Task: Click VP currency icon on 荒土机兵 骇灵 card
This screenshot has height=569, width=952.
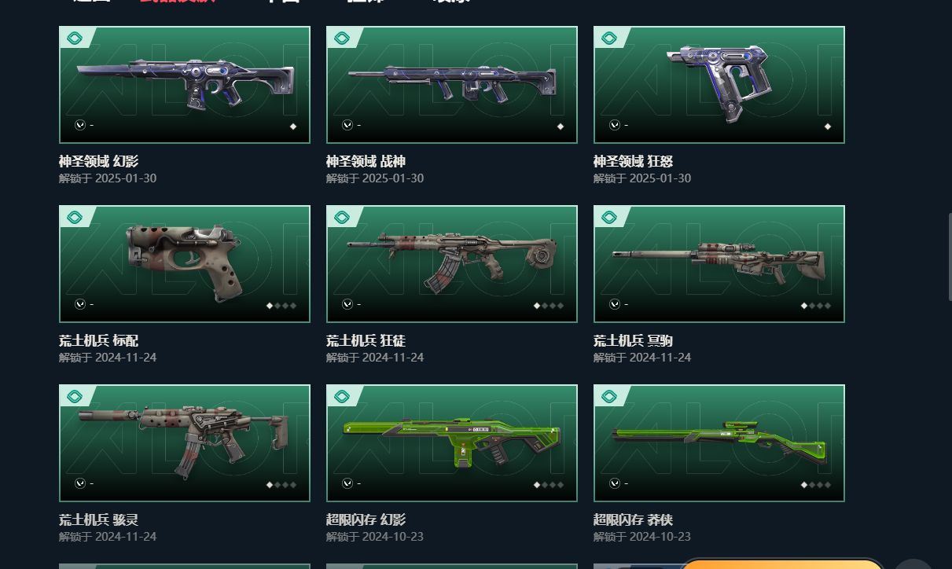Action: coord(79,483)
